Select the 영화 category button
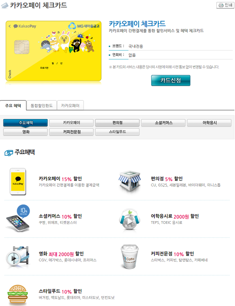The image size is (235, 306). click(x=26, y=132)
